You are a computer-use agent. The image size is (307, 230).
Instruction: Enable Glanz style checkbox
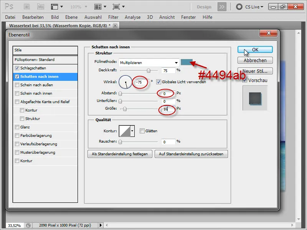[17, 127]
